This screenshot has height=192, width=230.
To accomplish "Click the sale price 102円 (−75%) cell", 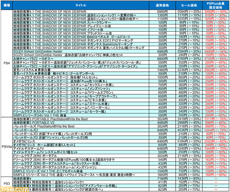I will [189, 182].
